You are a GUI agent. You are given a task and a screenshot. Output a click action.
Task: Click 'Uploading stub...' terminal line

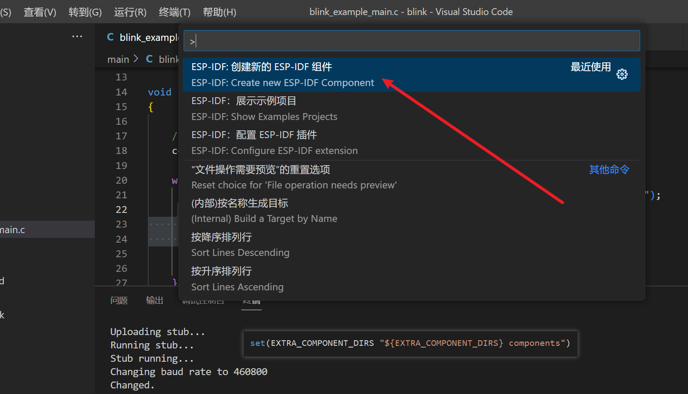pyautogui.click(x=157, y=332)
